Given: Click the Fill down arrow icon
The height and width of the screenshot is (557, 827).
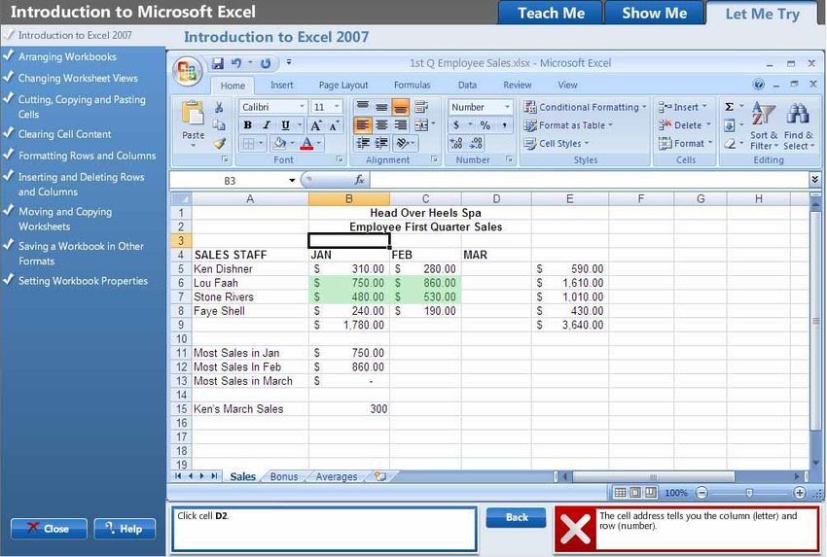Looking at the screenshot, I should (x=730, y=125).
